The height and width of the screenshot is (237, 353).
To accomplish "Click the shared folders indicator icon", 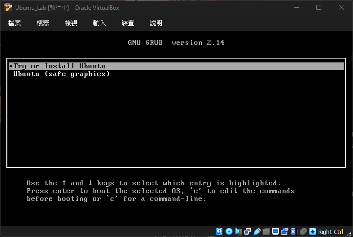I will click(266, 231).
